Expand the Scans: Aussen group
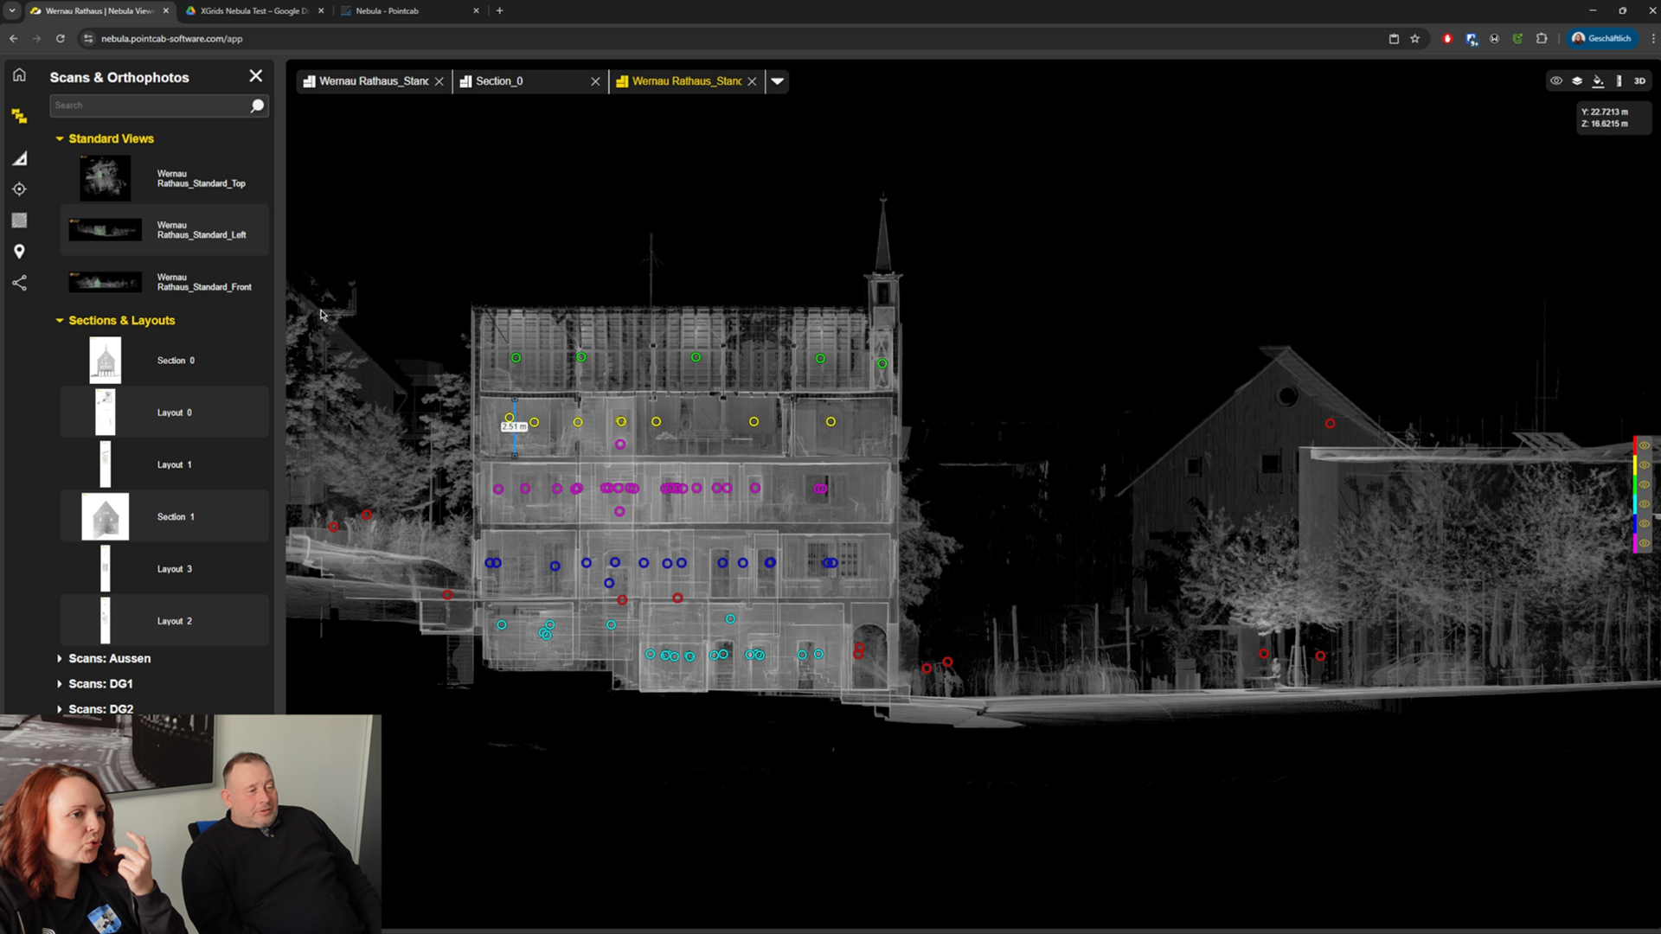Image resolution: width=1661 pixels, height=934 pixels. coord(60,658)
